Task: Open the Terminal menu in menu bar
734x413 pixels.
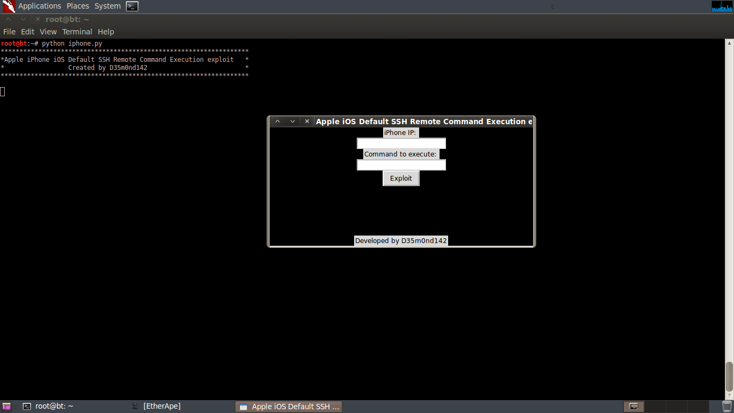Action: coord(77,32)
